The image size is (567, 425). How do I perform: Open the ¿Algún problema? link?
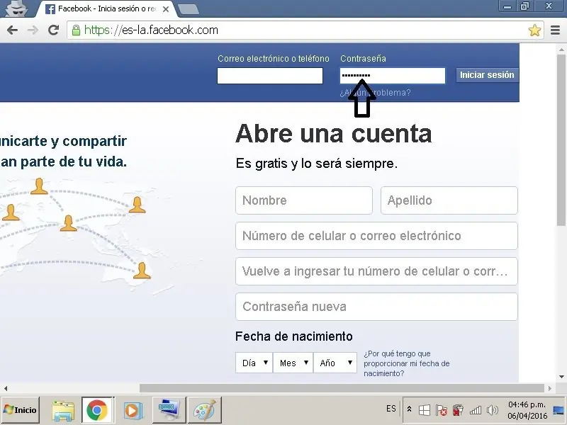[x=375, y=93]
